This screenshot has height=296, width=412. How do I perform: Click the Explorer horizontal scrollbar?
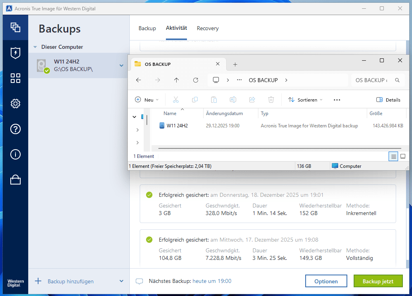[x=279, y=148]
